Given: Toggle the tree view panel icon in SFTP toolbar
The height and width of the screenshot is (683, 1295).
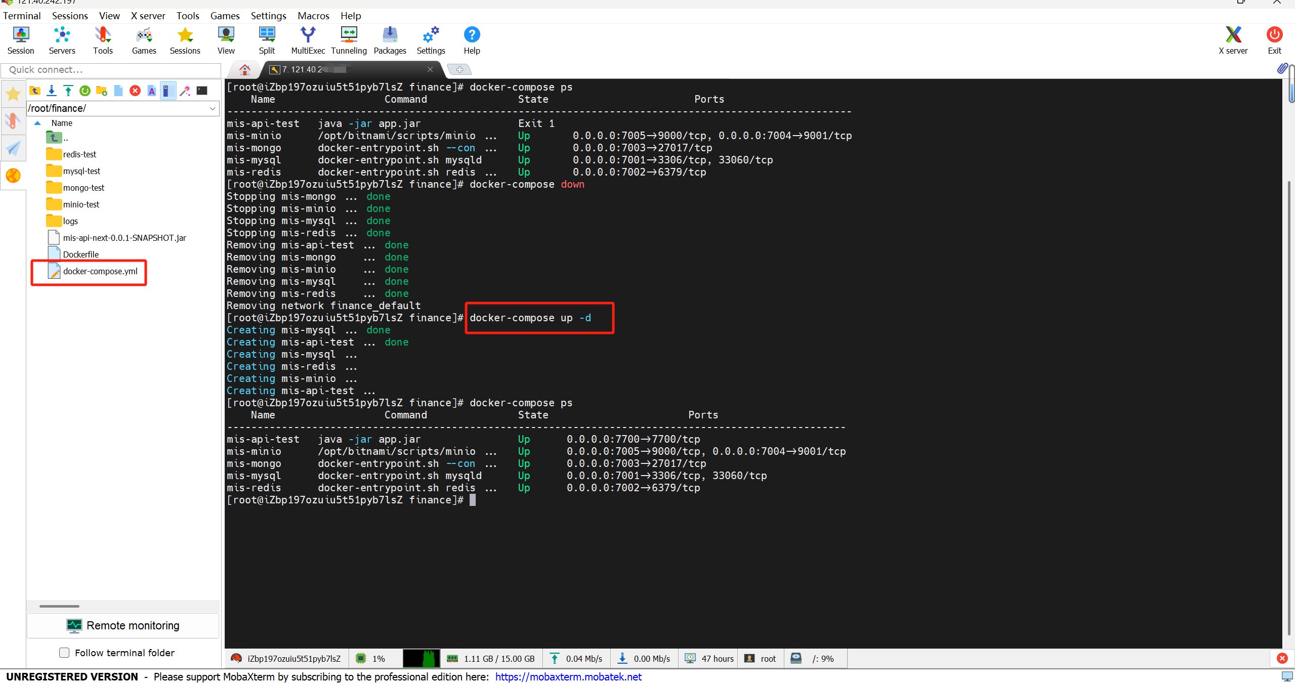Looking at the screenshot, I should [168, 91].
